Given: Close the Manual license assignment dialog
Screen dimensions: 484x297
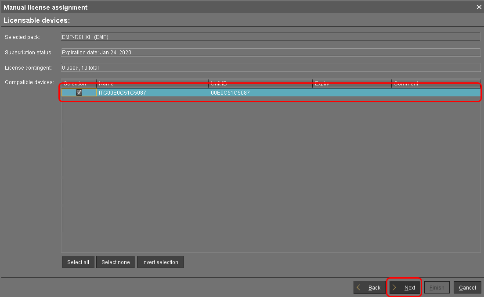Looking at the screenshot, I should pyautogui.click(x=479, y=7).
